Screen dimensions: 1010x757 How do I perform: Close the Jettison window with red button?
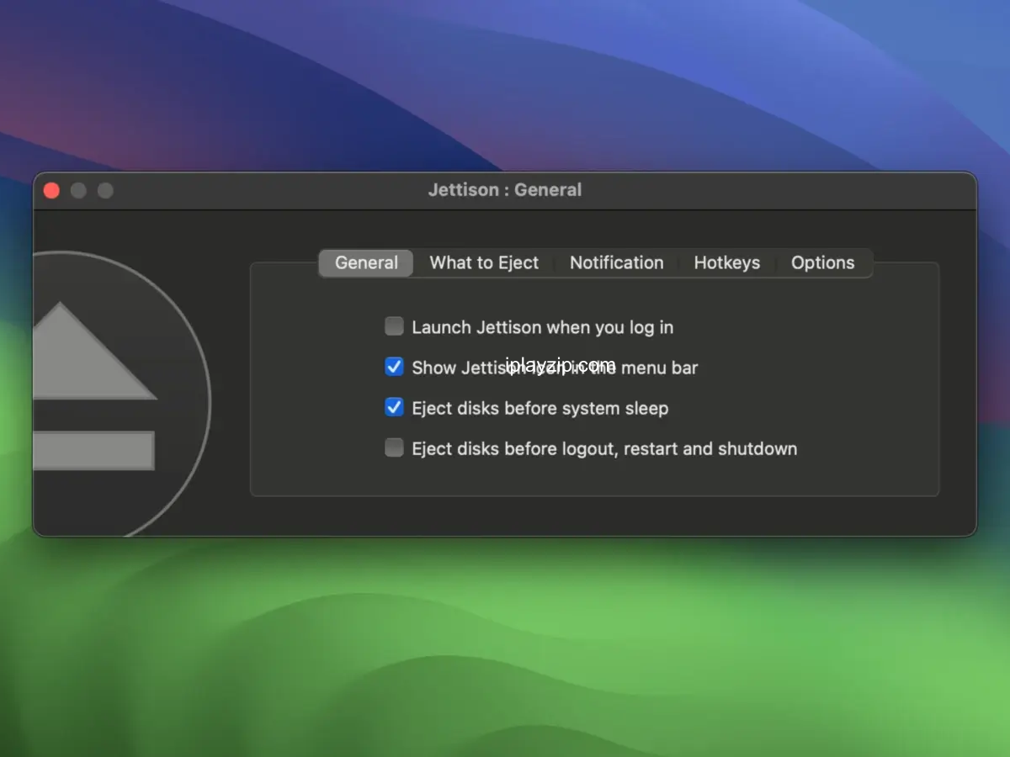point(51,191)
